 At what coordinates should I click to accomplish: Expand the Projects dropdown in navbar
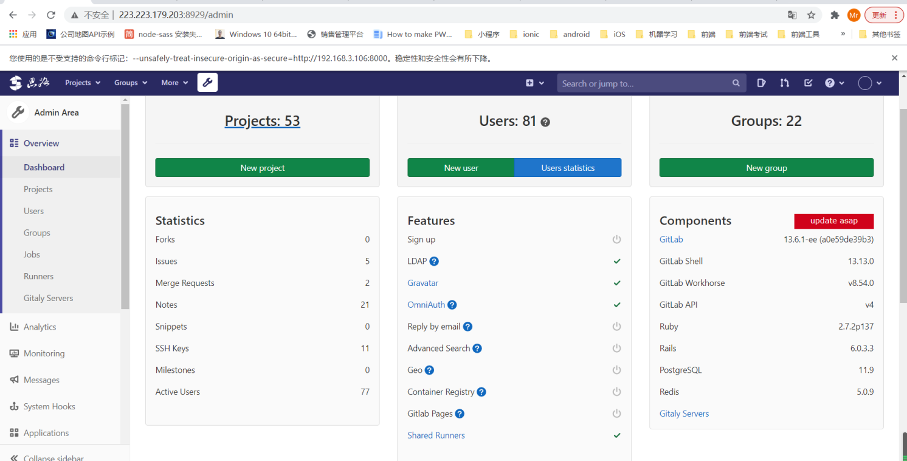tap(83, 83)
